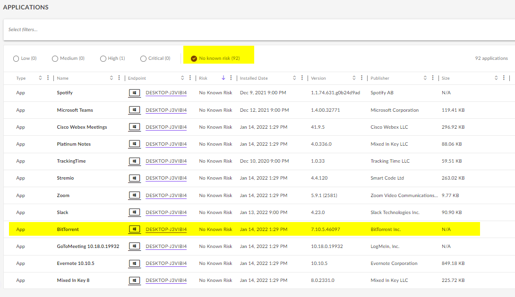Open DESKTOP-J3VIBI4 link in Microsoft Teams row

coord(166,110)
